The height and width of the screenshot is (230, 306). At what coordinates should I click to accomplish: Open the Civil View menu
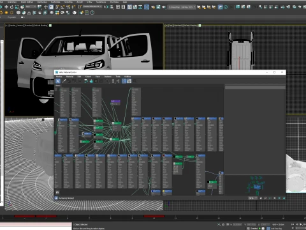point(114,2)
